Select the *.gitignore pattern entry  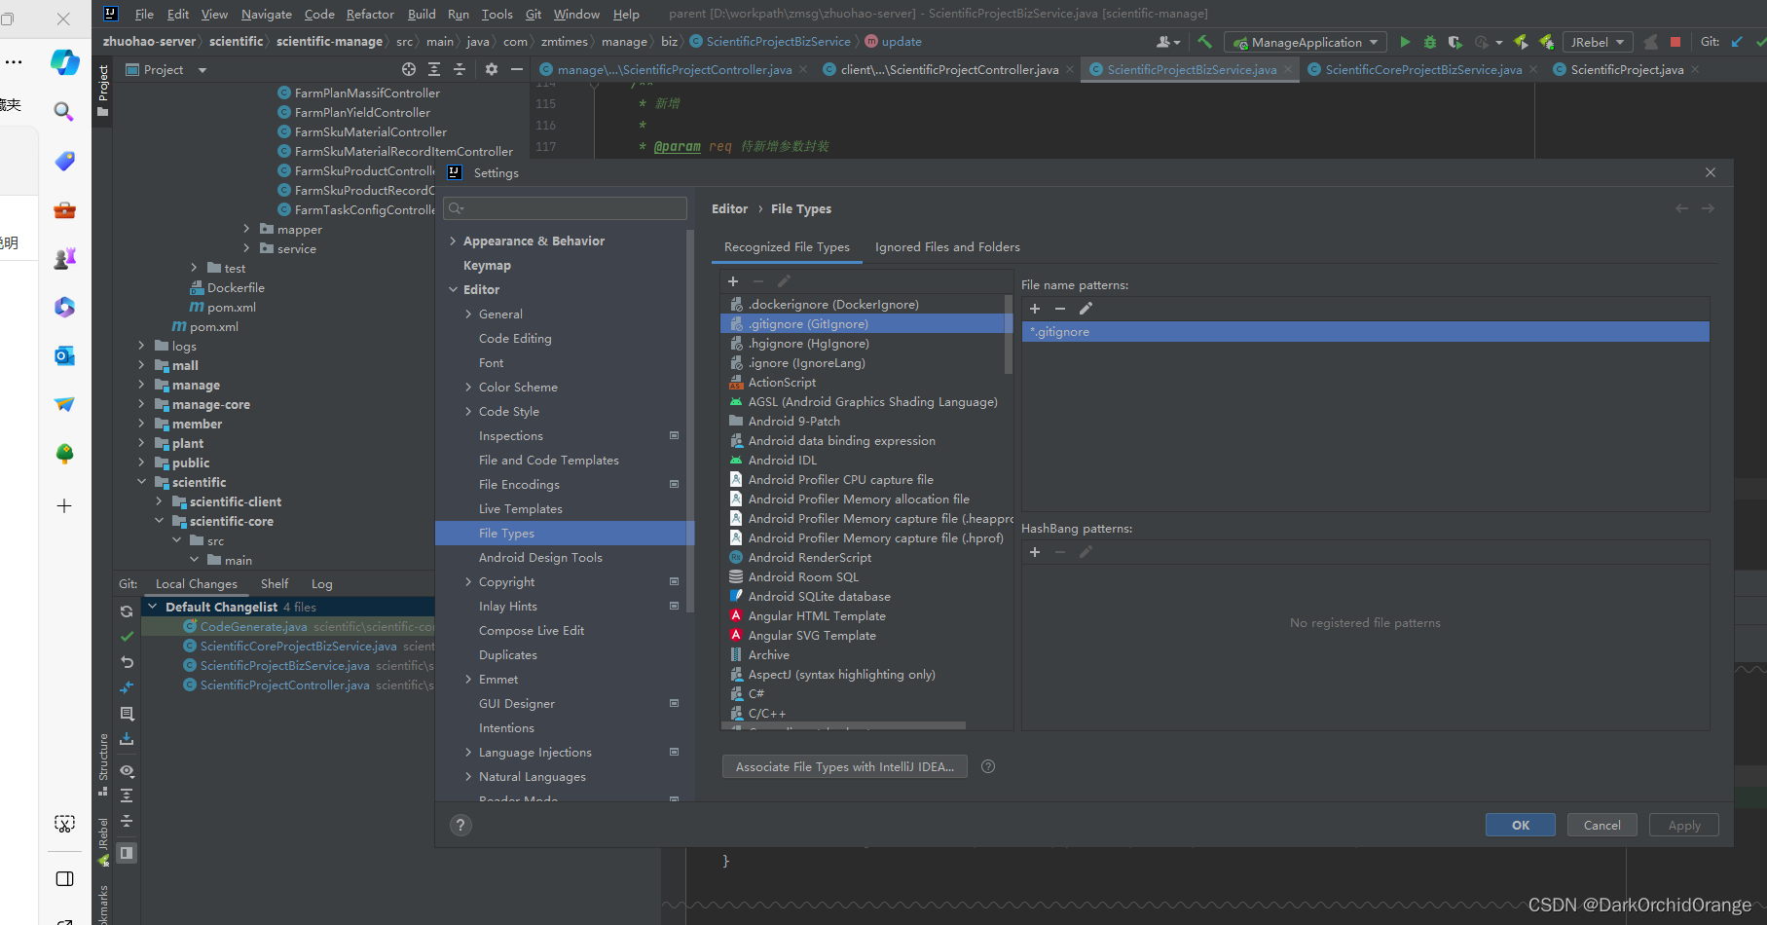[1365, 332]
